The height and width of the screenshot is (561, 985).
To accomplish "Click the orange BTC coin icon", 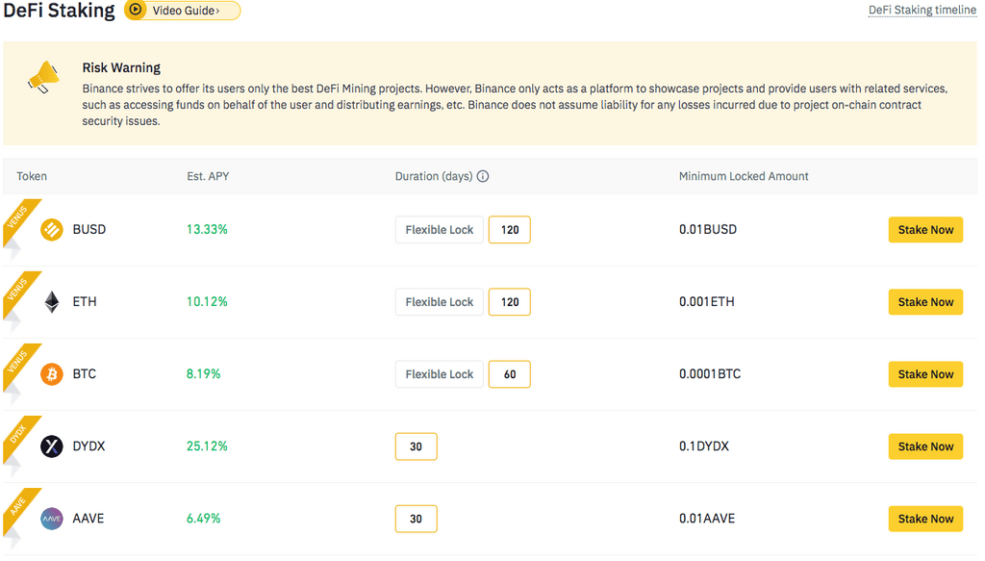I will [x=52, y=374].
